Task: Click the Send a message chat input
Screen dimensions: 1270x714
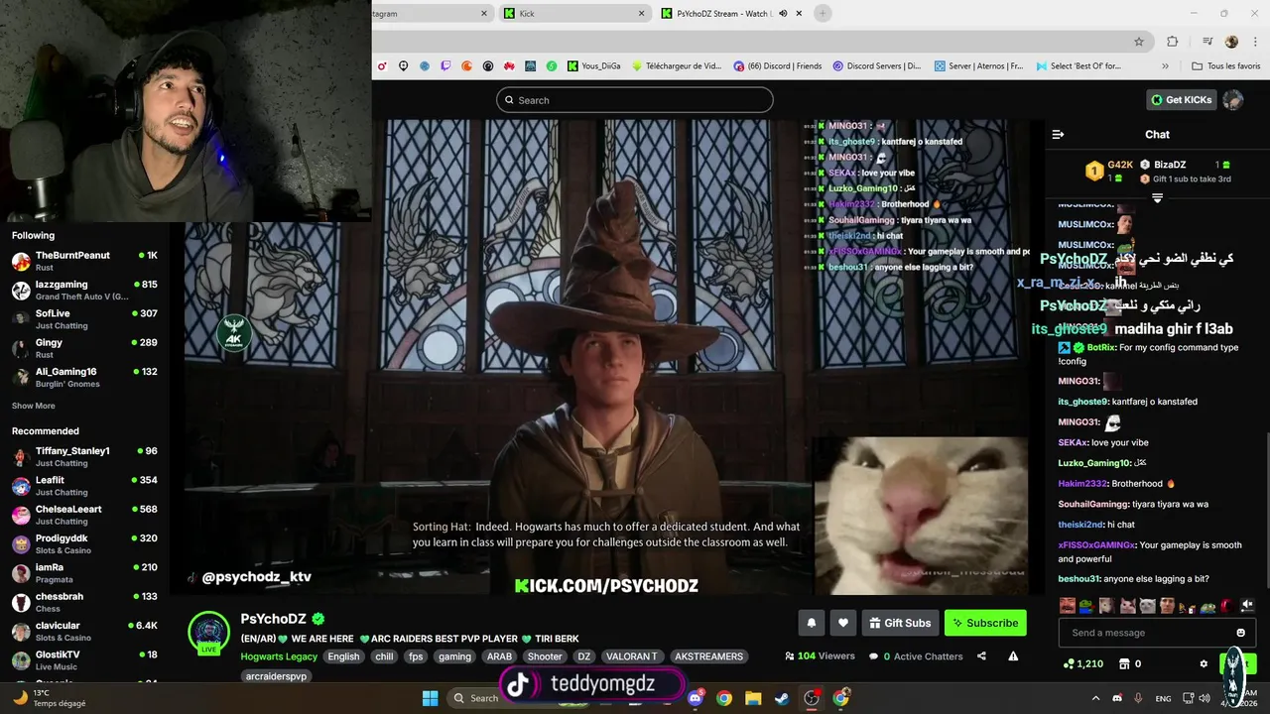Action: coord(1157,633)
